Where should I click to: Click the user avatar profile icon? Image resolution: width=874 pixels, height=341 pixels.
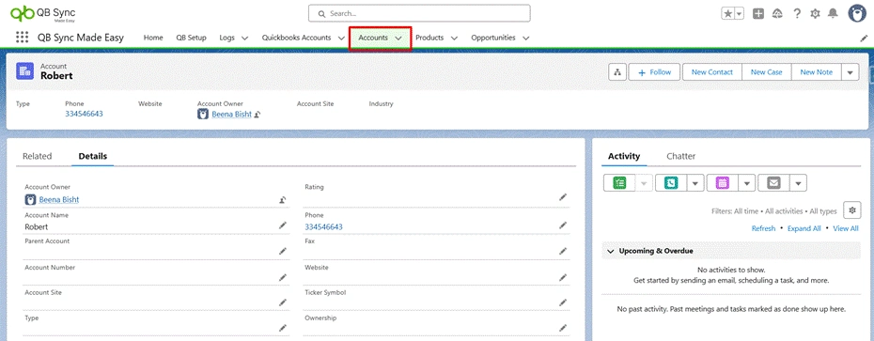coord(857,13)
